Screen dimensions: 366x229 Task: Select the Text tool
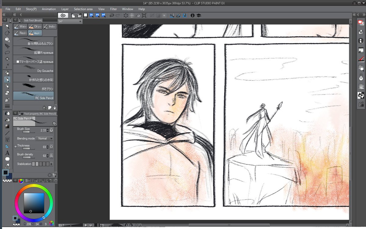pyautogui.click(x=7, y=153)
